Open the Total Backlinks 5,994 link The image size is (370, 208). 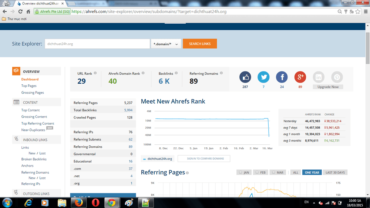click(128, 110)
